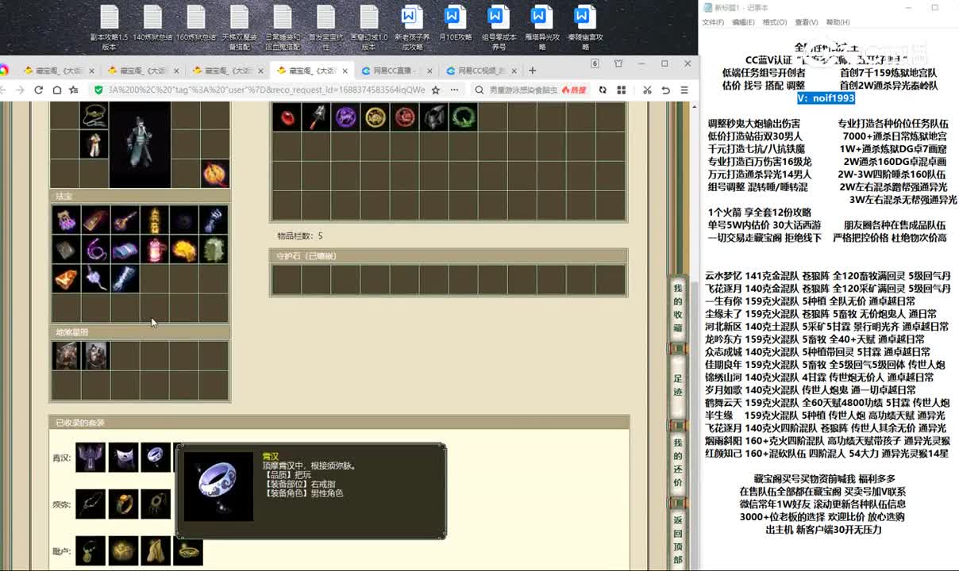Open the browser main menu button

tap(685, 90)
